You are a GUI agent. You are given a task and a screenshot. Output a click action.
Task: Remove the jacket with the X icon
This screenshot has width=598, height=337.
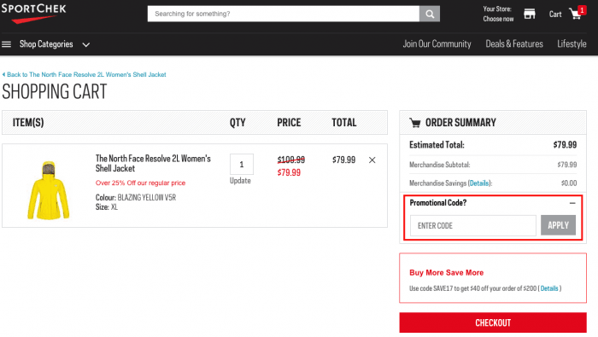pyautogui.click(x=372, y=160)
